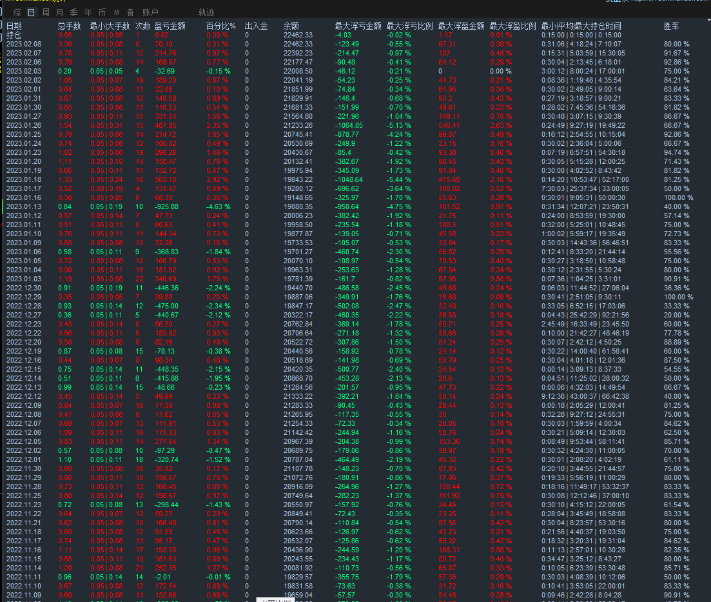Sort by the 次数 column header
Screen dimensions: 711x602
point(143,26)
